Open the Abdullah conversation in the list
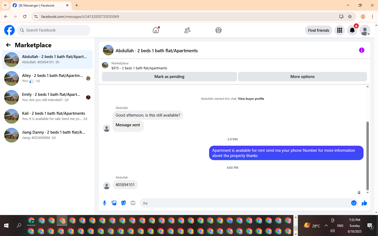 [47, 60]
